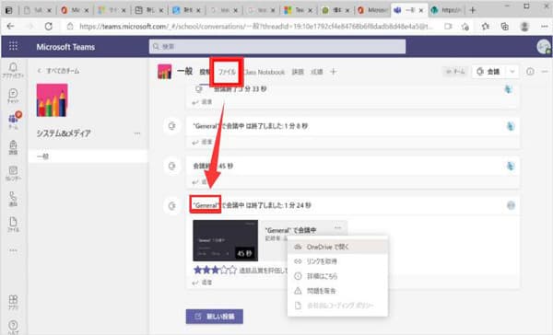Click meeting icon beside 1 分 24 秒 message
This screenshot has height=335, width=553.
[x=172, y=205]
